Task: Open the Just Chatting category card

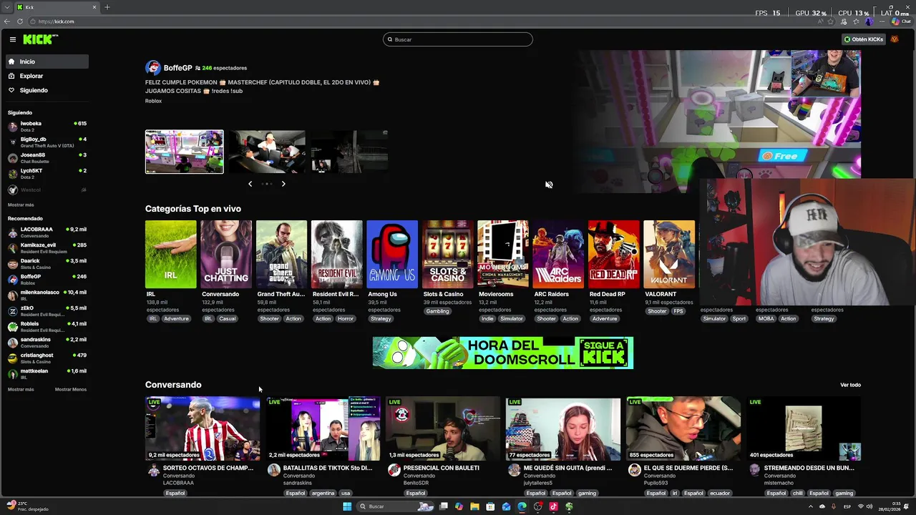Action: pos(226,254)
